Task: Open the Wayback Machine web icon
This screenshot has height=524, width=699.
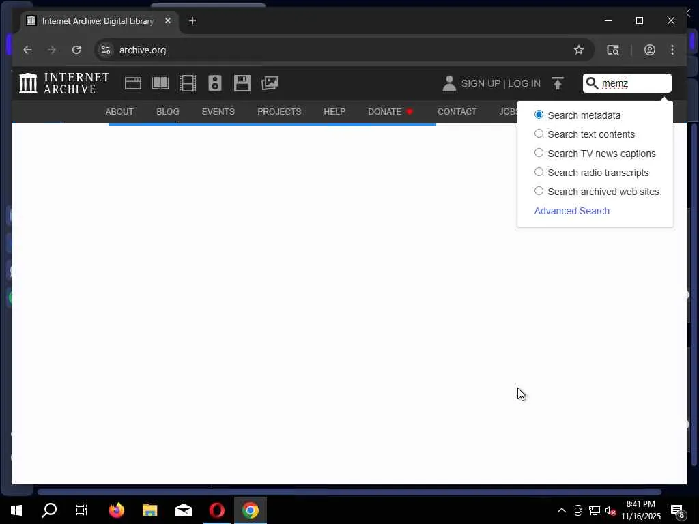Action: [133, 83]
